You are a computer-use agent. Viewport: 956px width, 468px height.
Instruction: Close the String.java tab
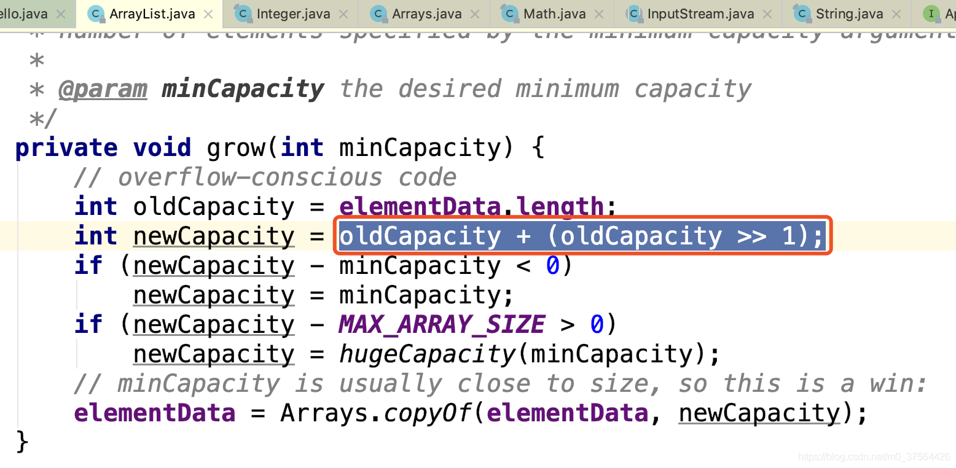point(896,14)
